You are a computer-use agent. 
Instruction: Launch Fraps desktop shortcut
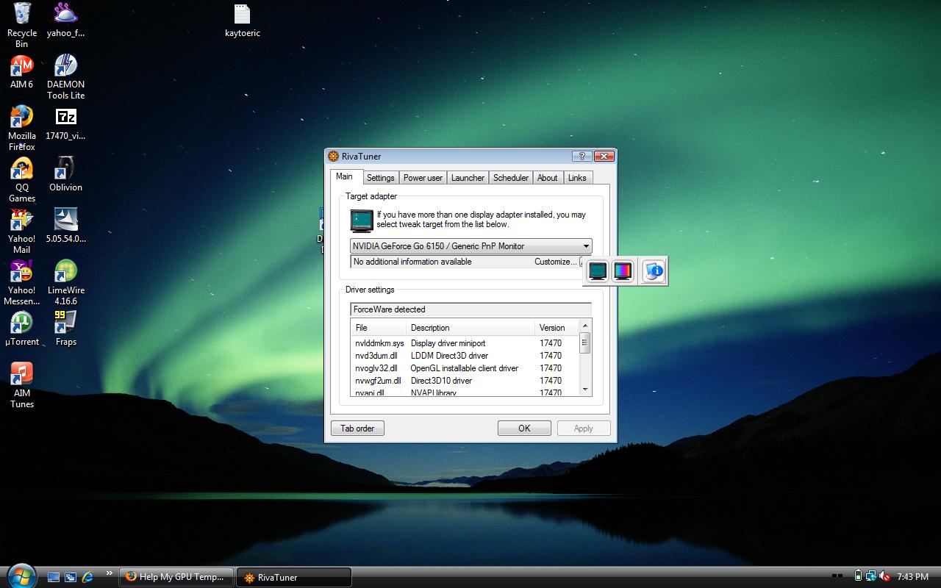[x=66, y=329]
